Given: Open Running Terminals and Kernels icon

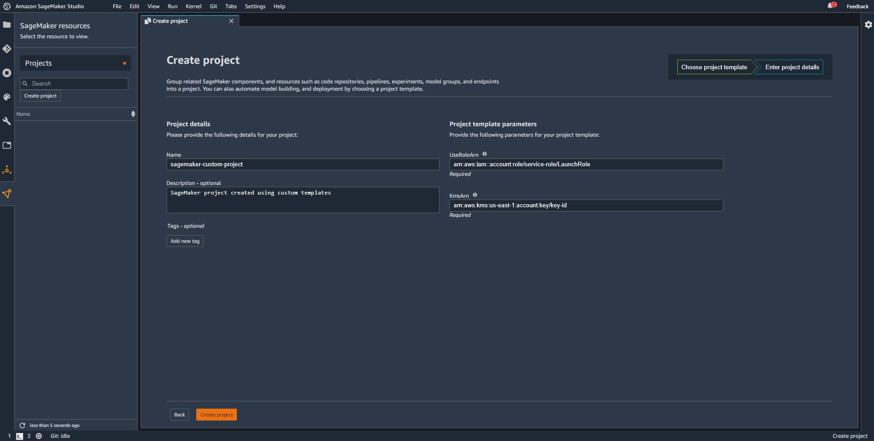Looking at the screenshot, I should point(7,73).
